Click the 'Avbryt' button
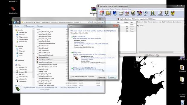Viewport: 187px width, 105px height. pyautogui.click(x=112, y=77)
